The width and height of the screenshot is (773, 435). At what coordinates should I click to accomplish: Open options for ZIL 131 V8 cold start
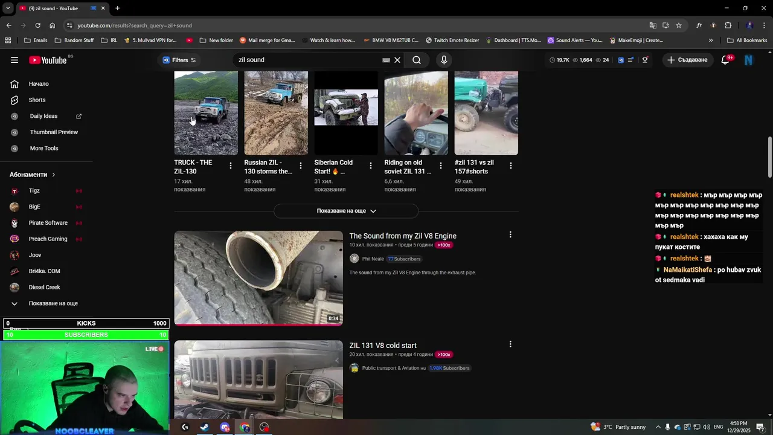point(510,344)
